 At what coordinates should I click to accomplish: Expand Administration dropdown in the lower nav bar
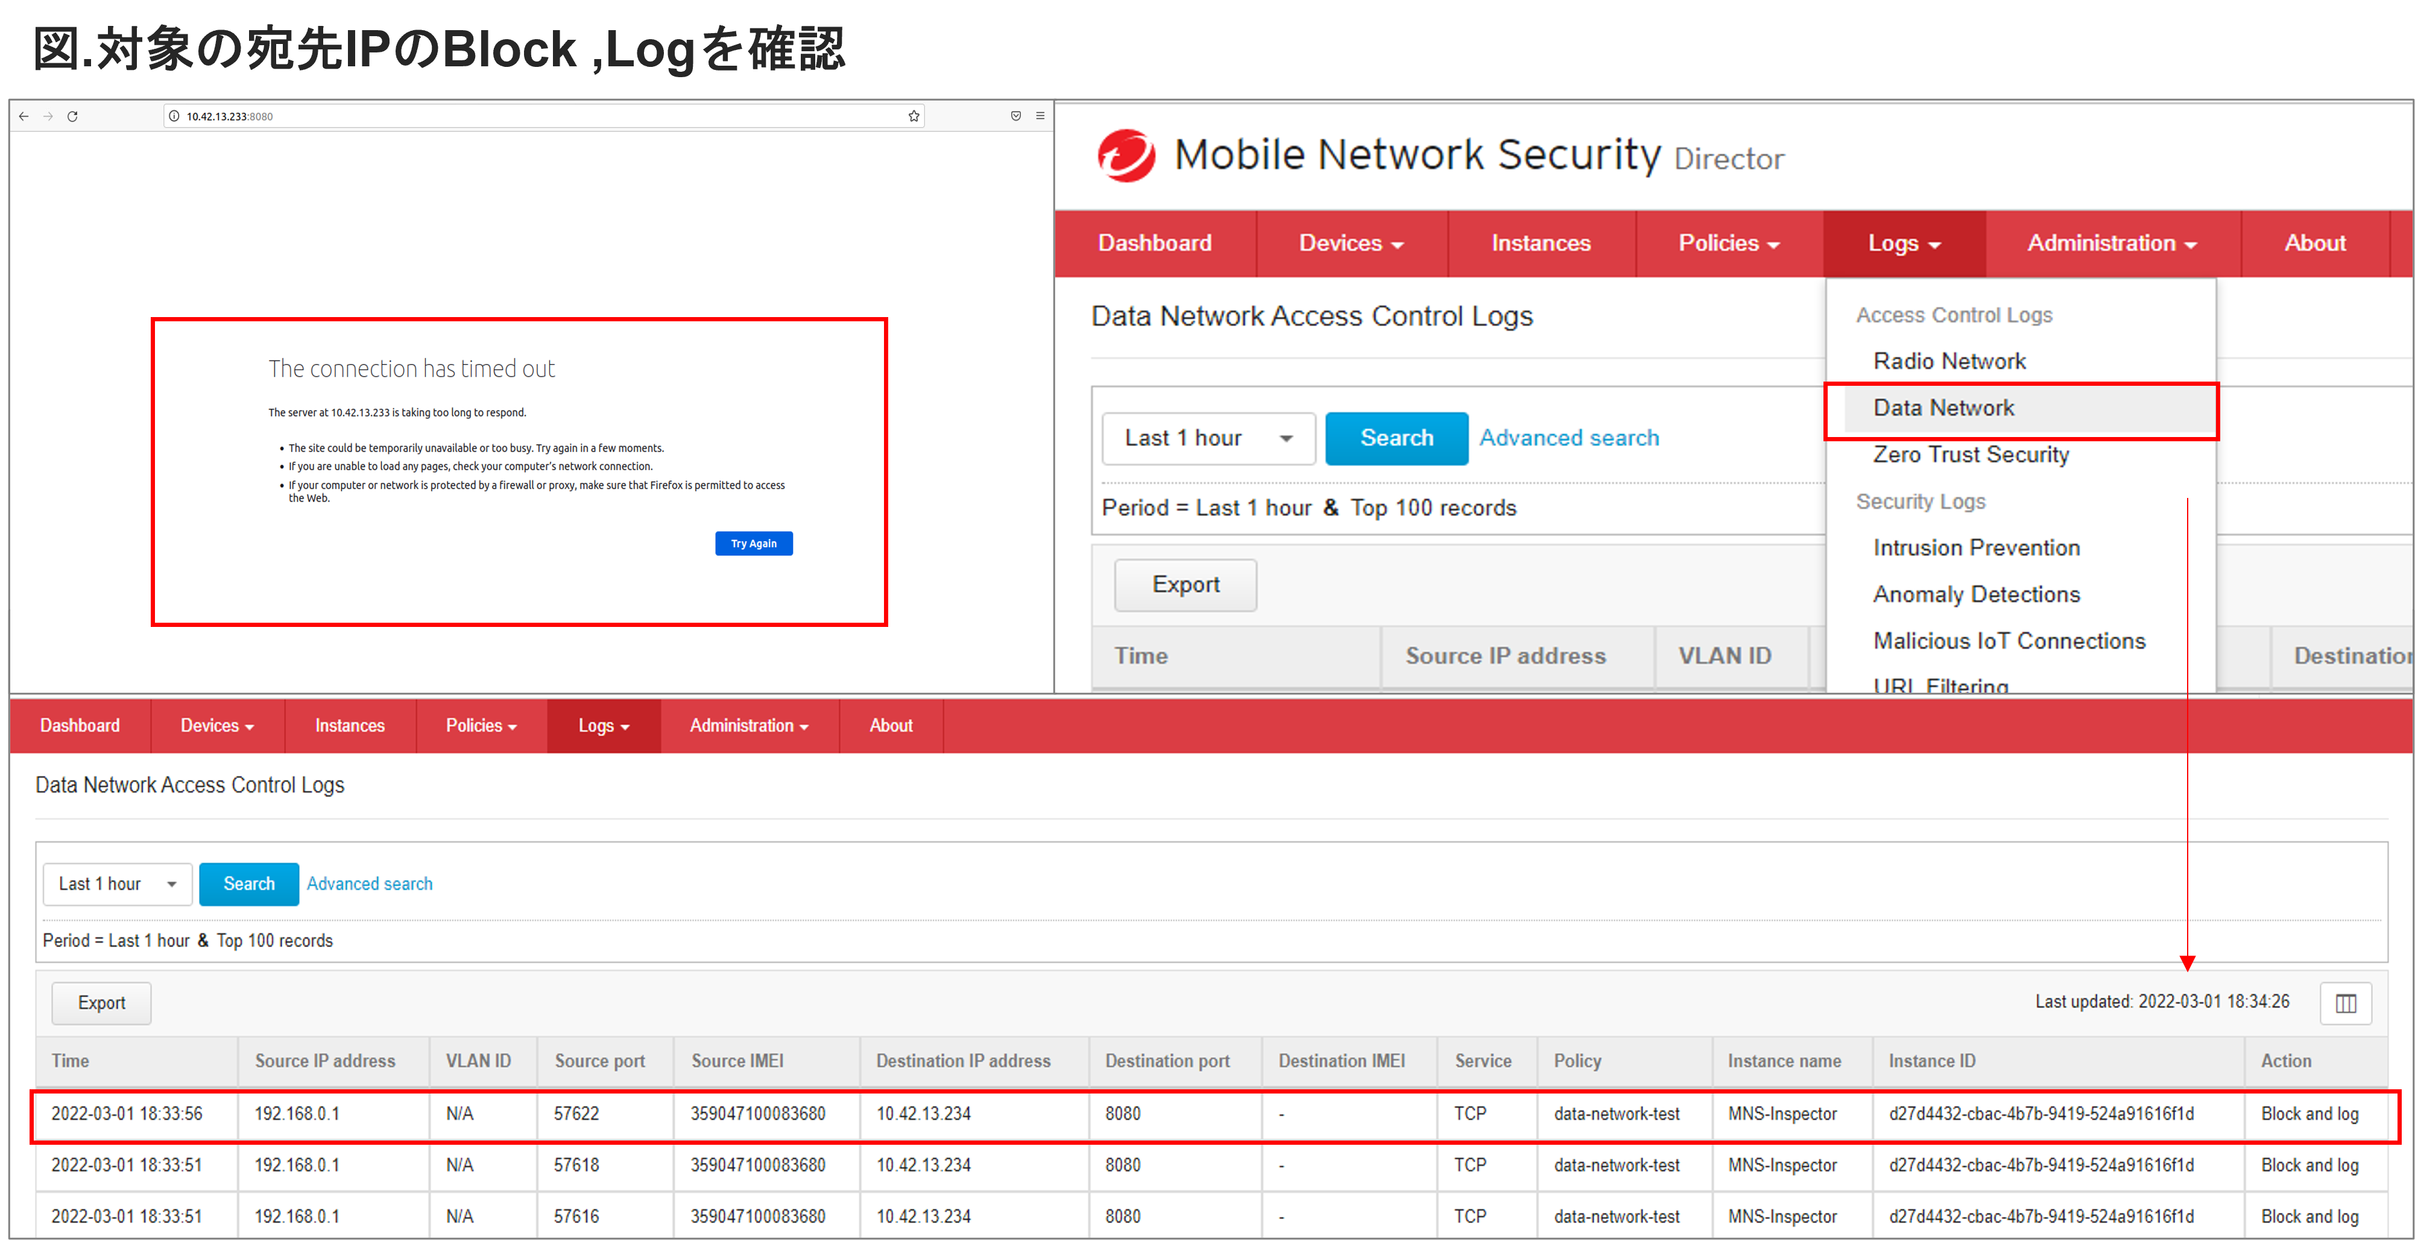(x=749, y=725)
